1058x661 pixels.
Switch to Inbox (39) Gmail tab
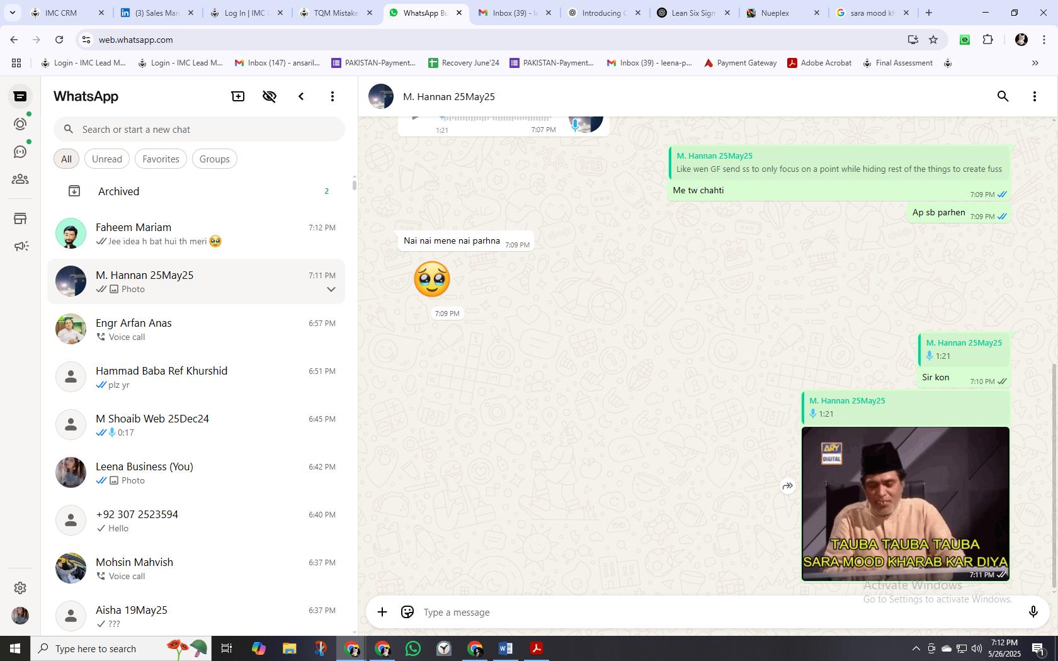coord(515,13)
